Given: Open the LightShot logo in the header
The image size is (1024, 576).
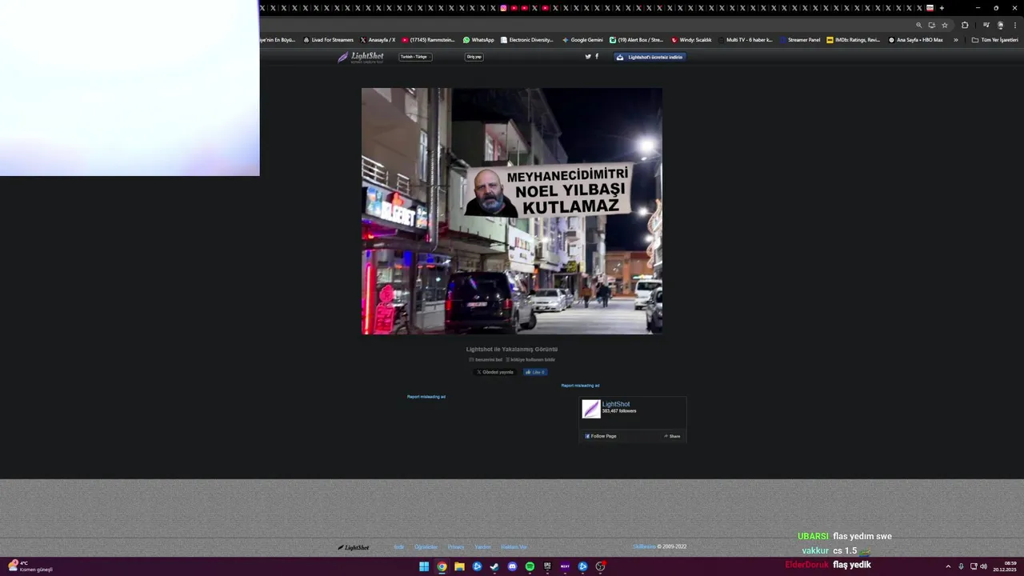Looking at the screenshot, I should tap(360, 57).
